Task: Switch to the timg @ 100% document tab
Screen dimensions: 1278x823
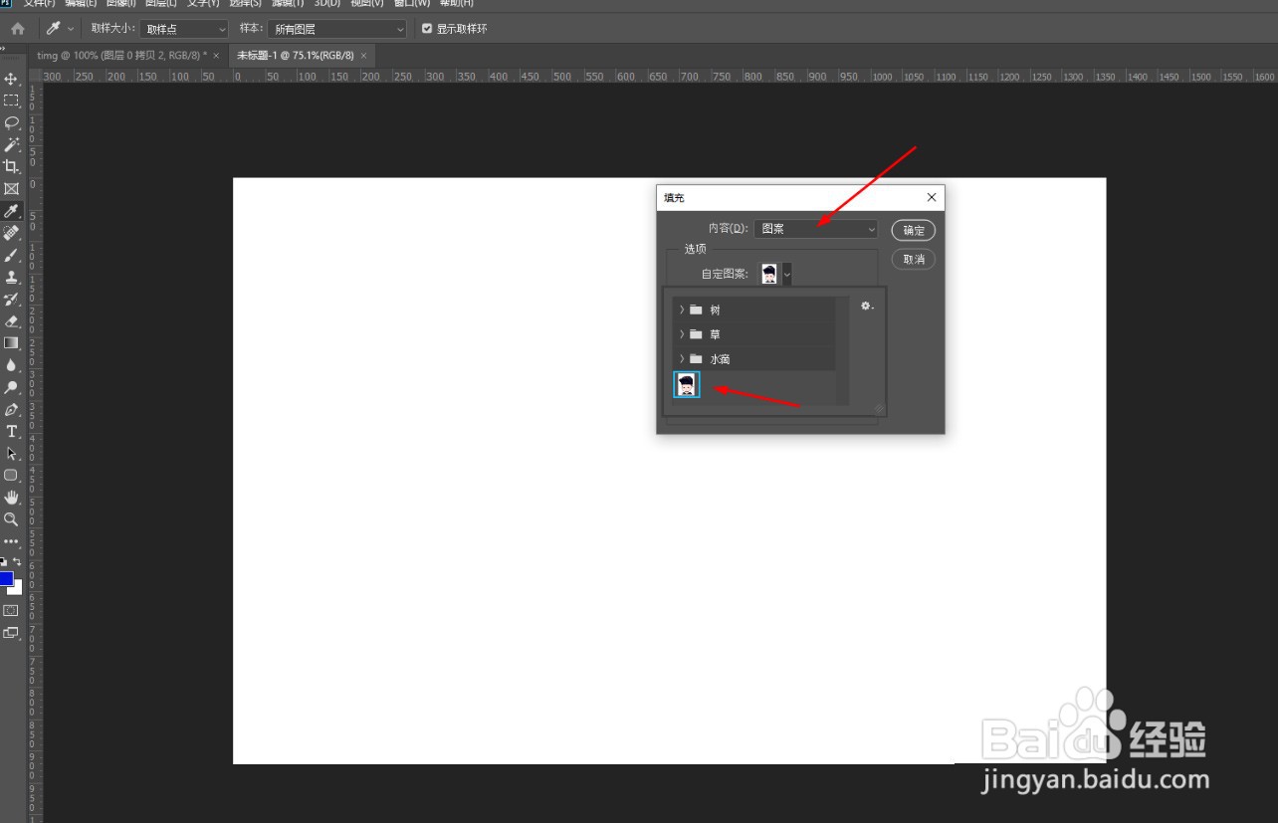Action: (x=121, y=56)
